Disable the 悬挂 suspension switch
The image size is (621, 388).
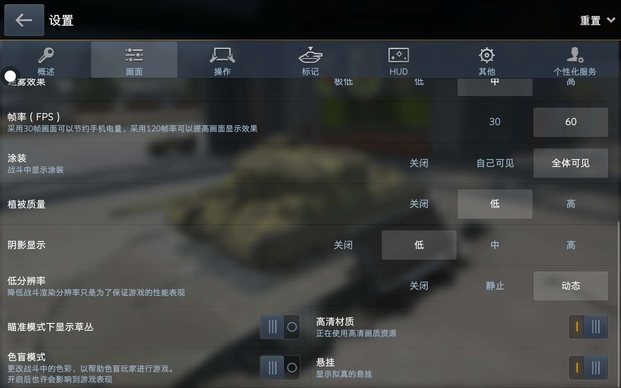(x=588, y=368)
